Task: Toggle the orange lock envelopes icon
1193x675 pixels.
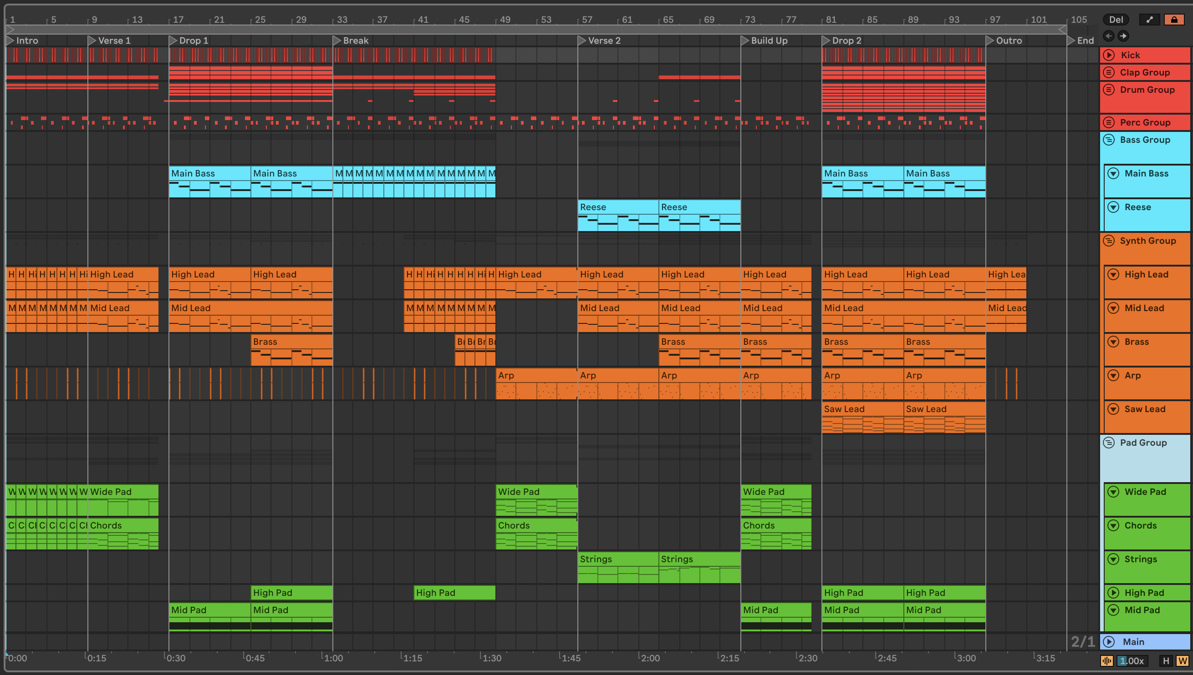Action: (x=1173, y=20)
